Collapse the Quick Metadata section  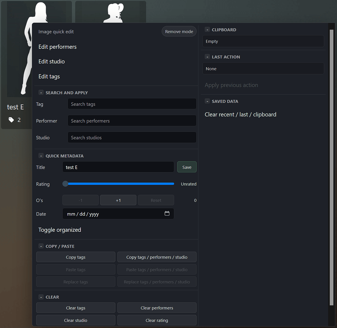coord(41,156)
